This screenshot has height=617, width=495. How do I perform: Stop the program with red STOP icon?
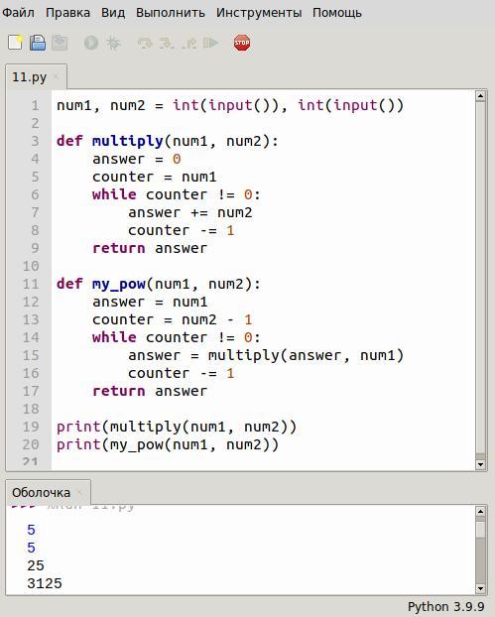242,43
